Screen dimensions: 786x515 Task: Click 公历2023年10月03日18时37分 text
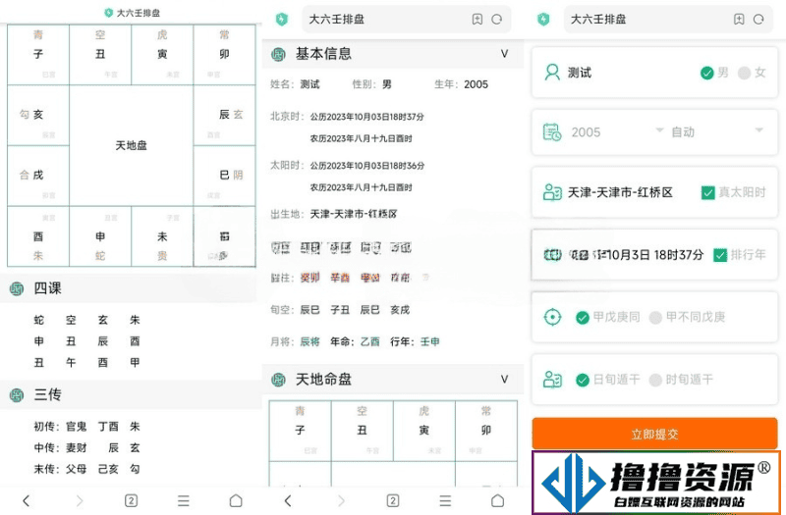[x=366, y=117]
